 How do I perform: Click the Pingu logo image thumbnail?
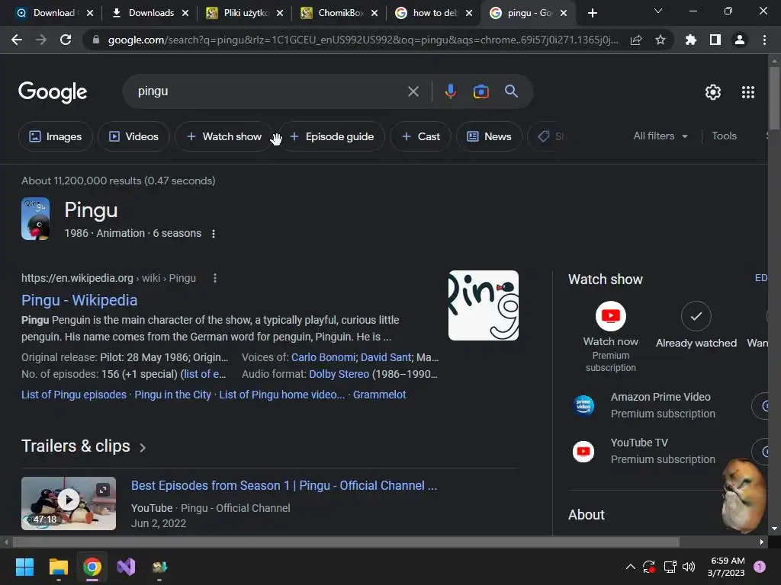pos(483,305)
